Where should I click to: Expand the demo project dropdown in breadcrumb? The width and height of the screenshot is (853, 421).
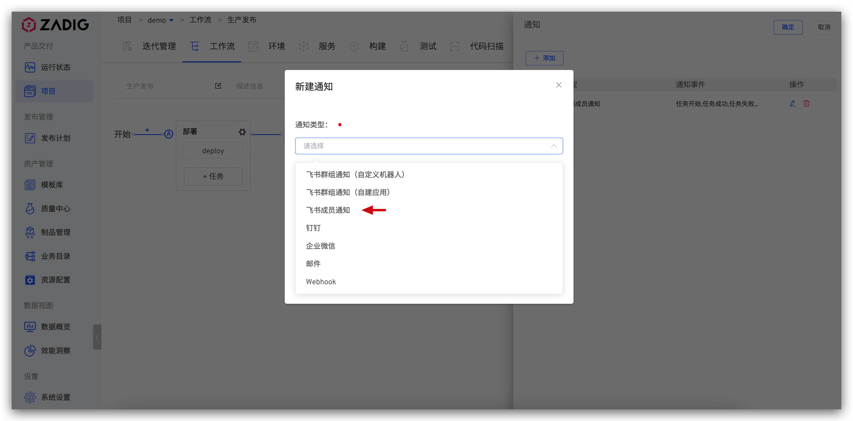coord(171,20)
